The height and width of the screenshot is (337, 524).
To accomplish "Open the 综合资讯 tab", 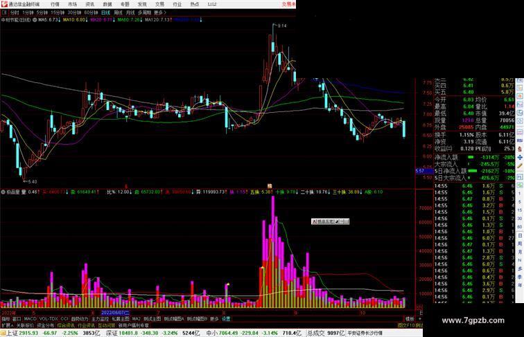I will click(65, 325).
